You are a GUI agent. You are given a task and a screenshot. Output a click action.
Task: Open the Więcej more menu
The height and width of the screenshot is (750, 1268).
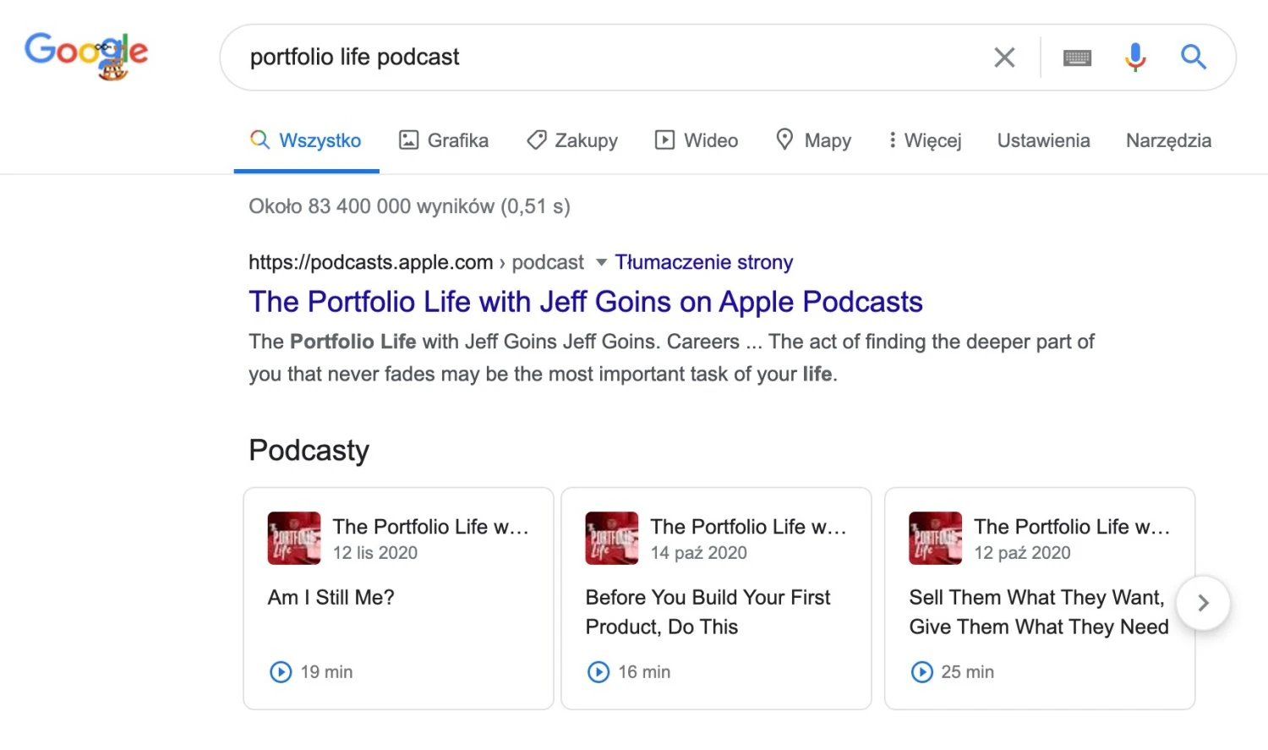point(925,140)
